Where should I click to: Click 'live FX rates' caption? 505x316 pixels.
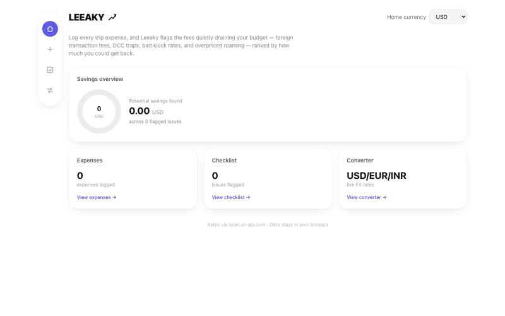[x=360, y=185]
